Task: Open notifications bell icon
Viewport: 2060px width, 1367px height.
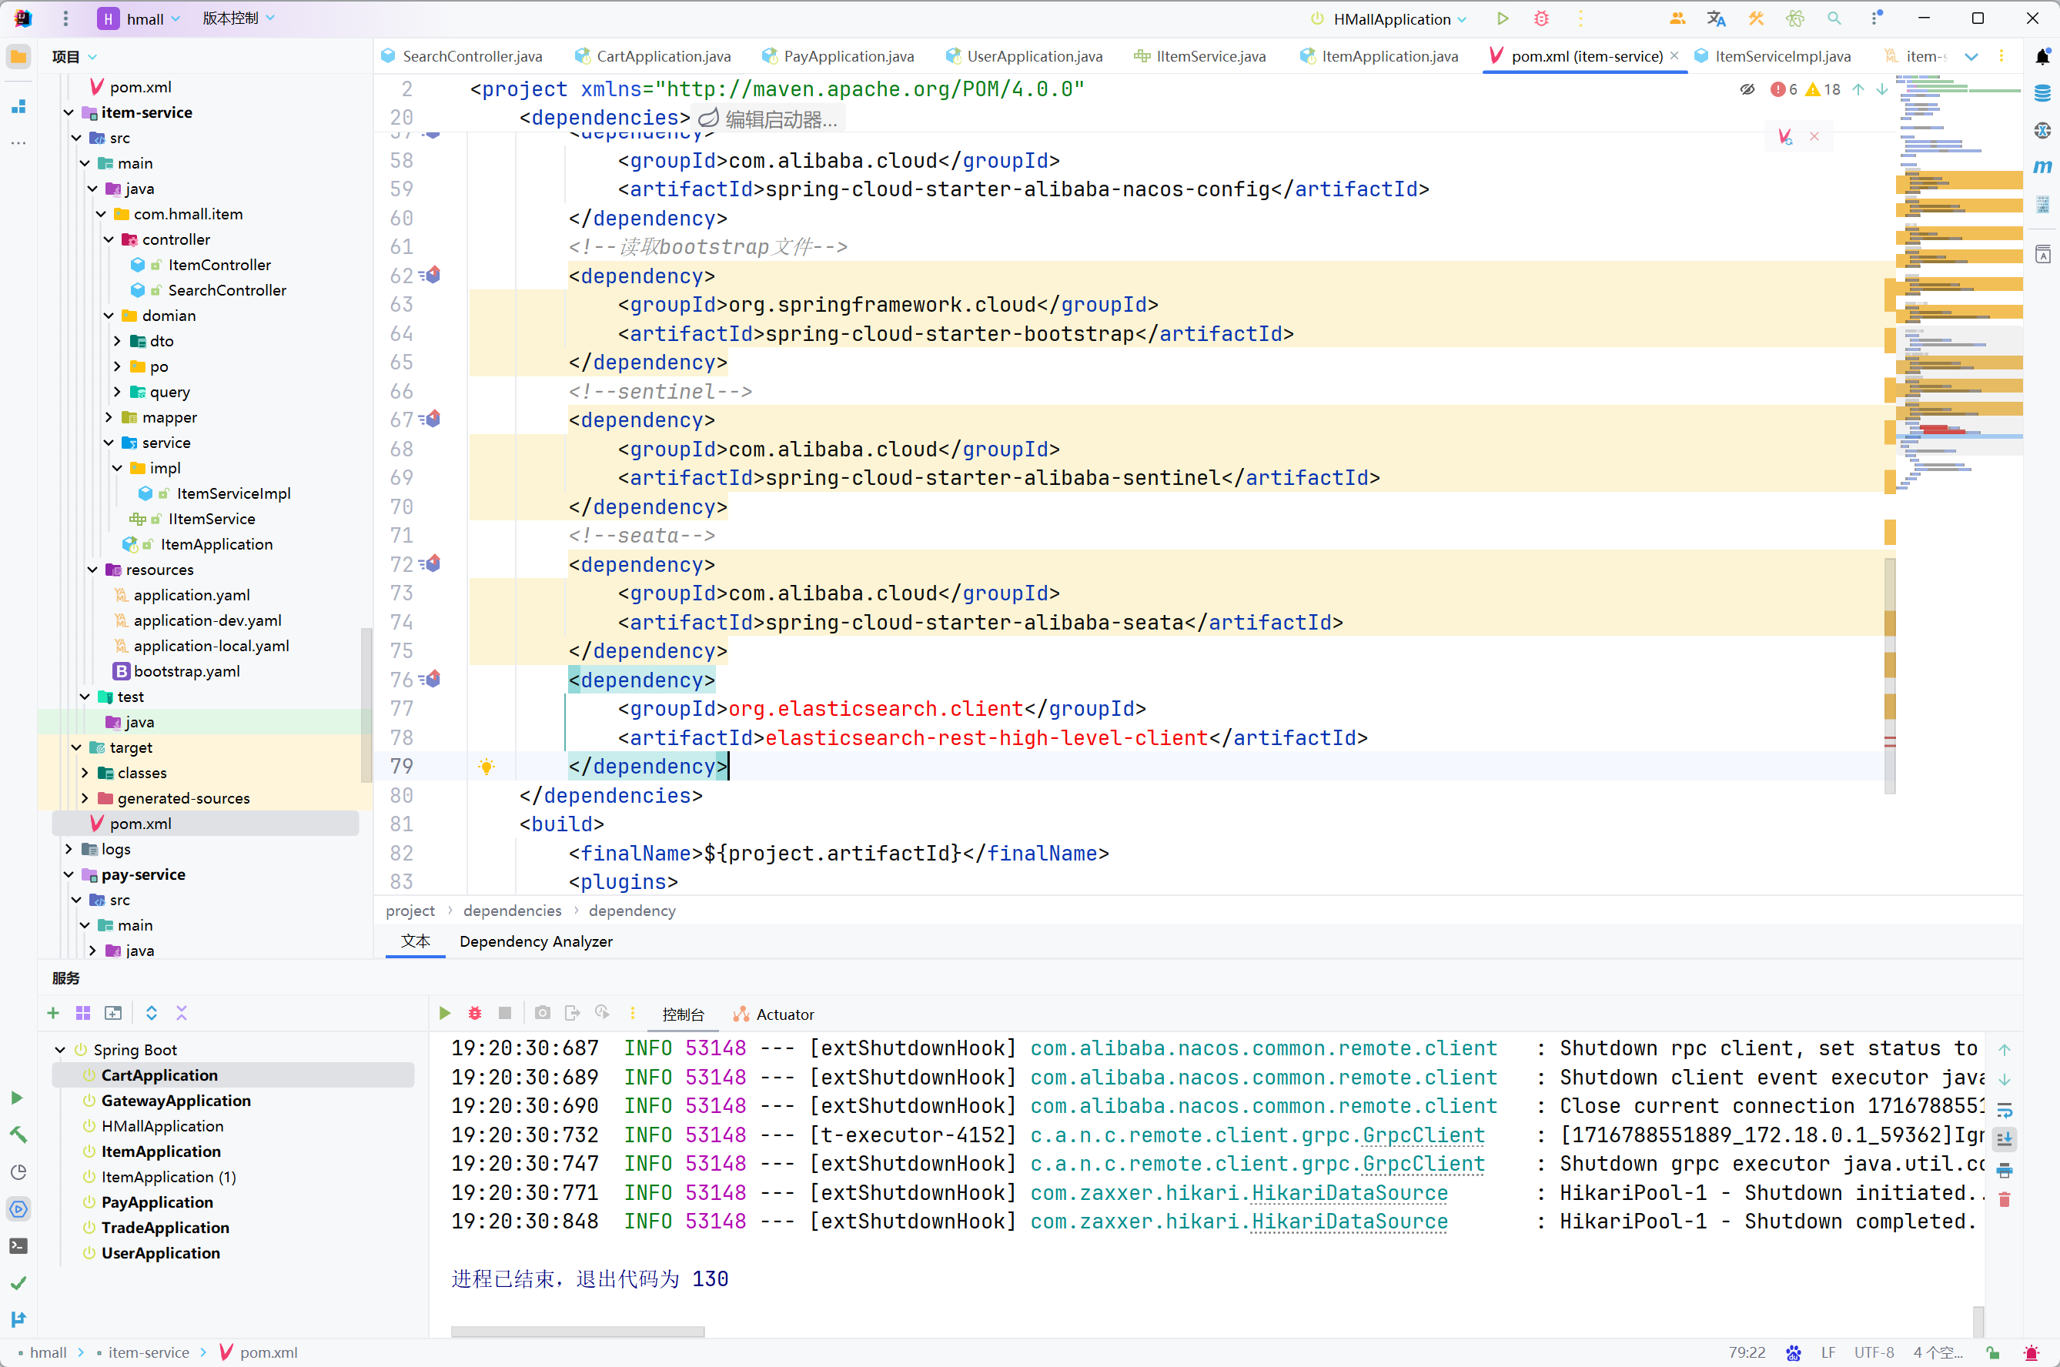Action: (2042, 57)
